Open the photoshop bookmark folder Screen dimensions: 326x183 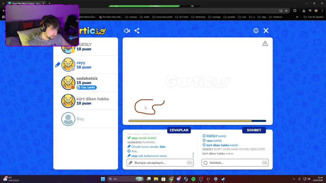click(198, 17)
